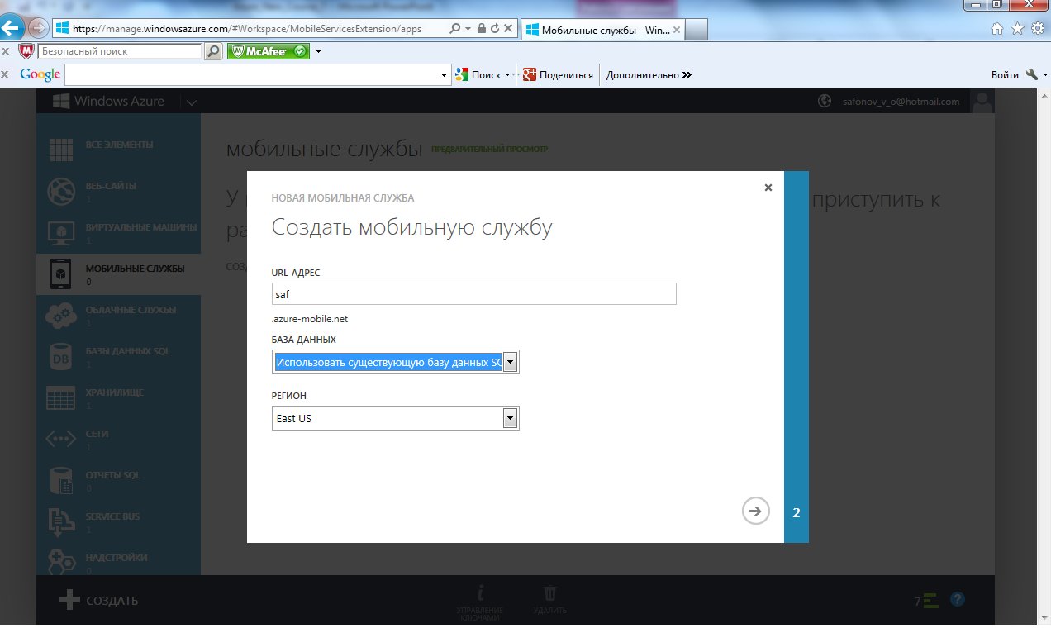This screenshot has height=628, width=1051.
Task: Click the browser forward arrow button
Action: (38, 28)
